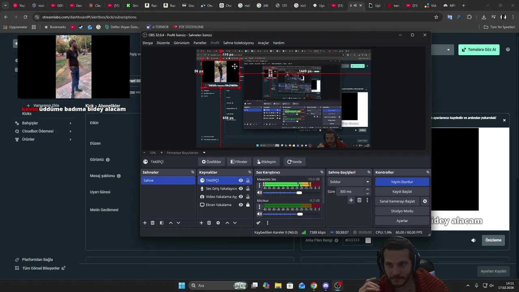Open the Dosya menu in OBS
519x292 pixels.
click(148, 43)
